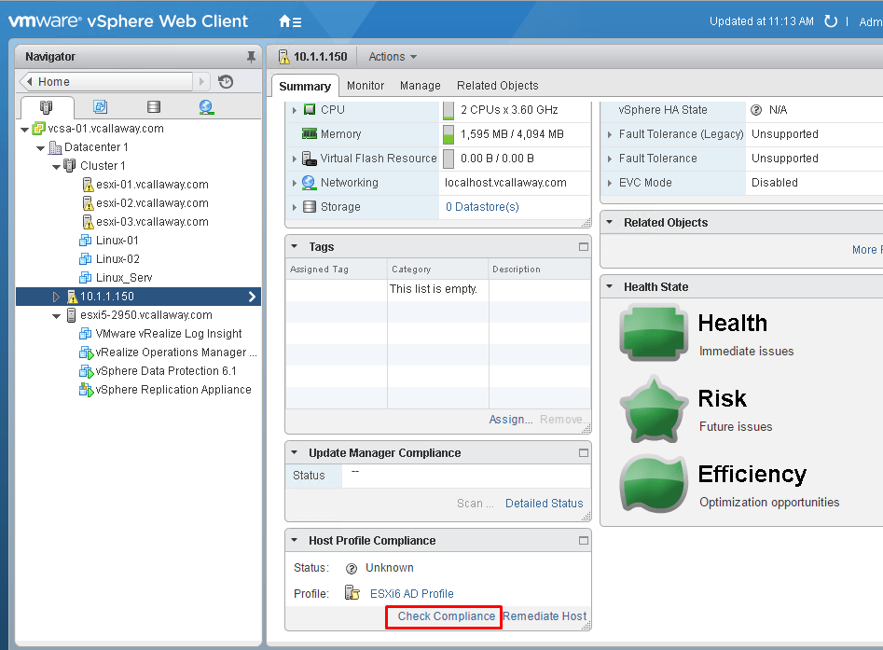The image size is (883, 650).
Task: Click vSphere Replication Appliance icon
Action: (x=86, y=390)
